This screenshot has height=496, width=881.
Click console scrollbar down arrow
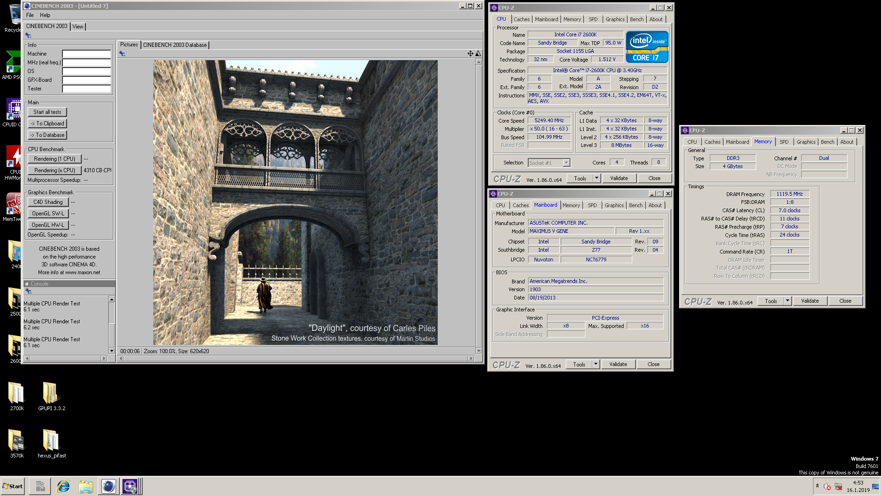112,351
